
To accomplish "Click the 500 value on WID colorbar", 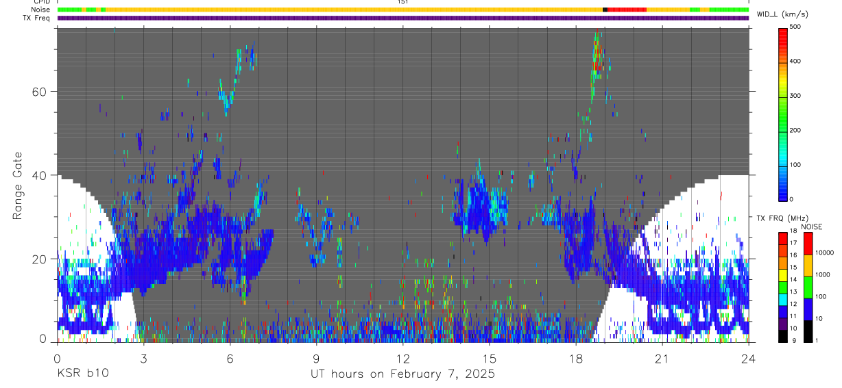I will point(795,27).
